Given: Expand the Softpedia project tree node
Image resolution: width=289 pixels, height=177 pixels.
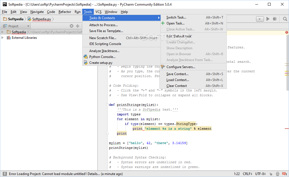Looking at the screenshot, I should [x=3, y=32].
